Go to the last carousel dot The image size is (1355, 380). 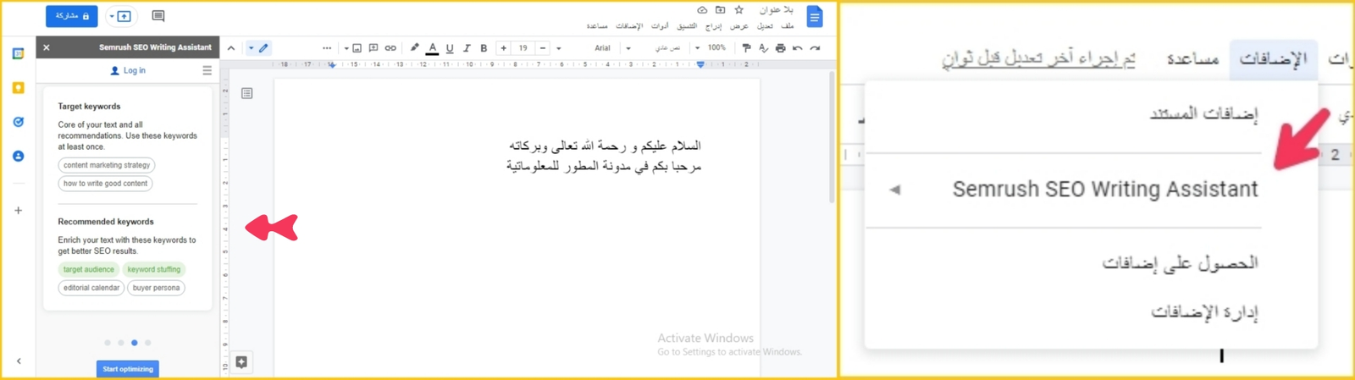(148, 343)
